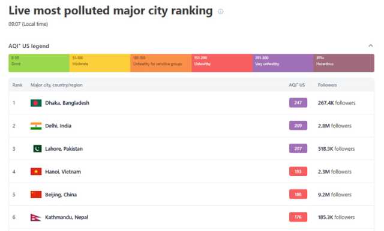Select the purple Very unhealthy legend segment
Screen dimensions: 384x231
[283, 63]
